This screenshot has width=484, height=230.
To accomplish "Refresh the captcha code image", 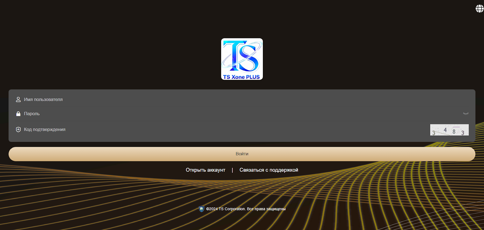I will (450, 130).
